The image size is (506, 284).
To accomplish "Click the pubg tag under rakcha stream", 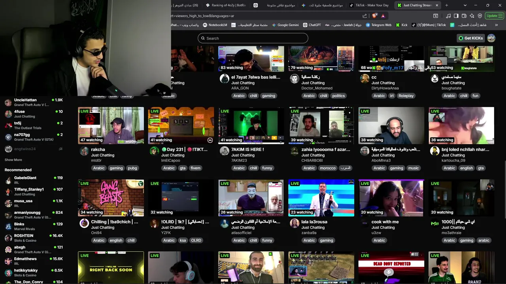I will coord(132,168).
